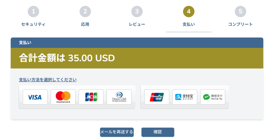
Task: Click step 3 number circle
Action: pos(137,11)
